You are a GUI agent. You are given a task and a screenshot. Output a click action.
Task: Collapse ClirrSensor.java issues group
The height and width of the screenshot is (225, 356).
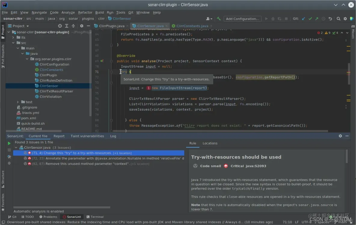tap(16, 148)
